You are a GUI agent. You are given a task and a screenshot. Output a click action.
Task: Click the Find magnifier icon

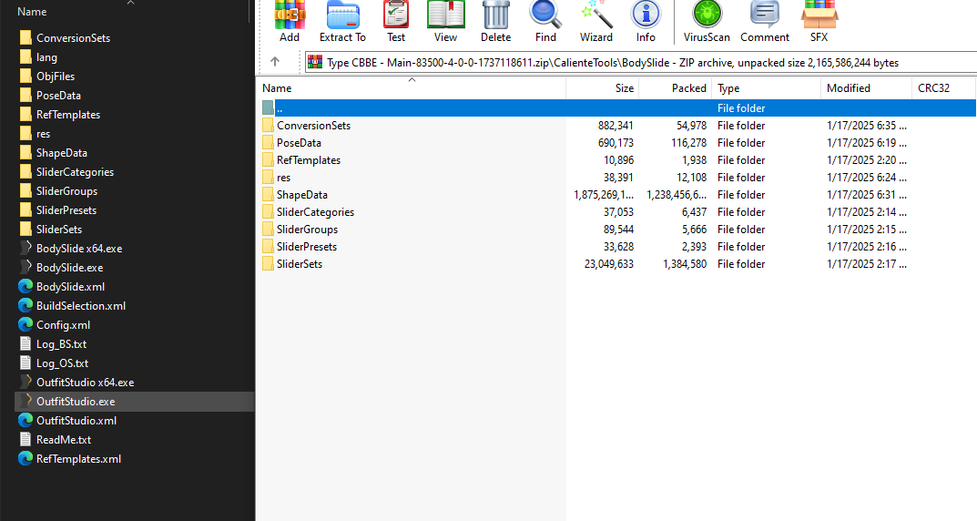click(545, 15)
